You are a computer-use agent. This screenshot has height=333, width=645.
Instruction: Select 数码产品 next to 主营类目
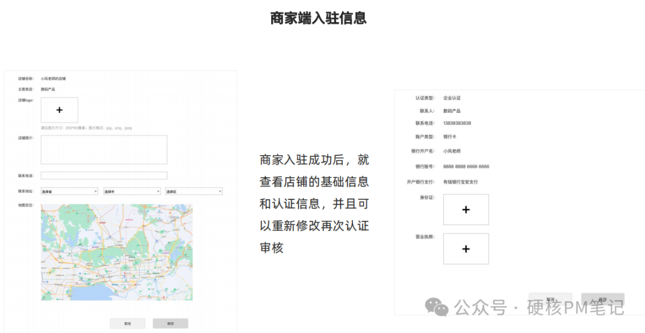coord(48,89)
